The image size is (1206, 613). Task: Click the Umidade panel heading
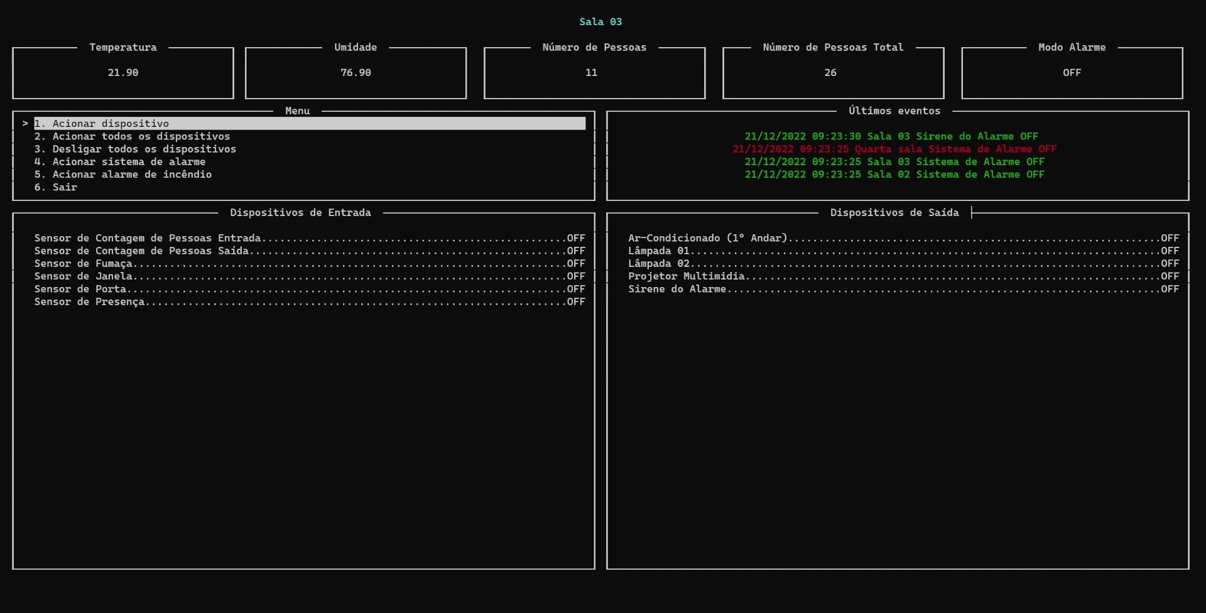[356, 47]
